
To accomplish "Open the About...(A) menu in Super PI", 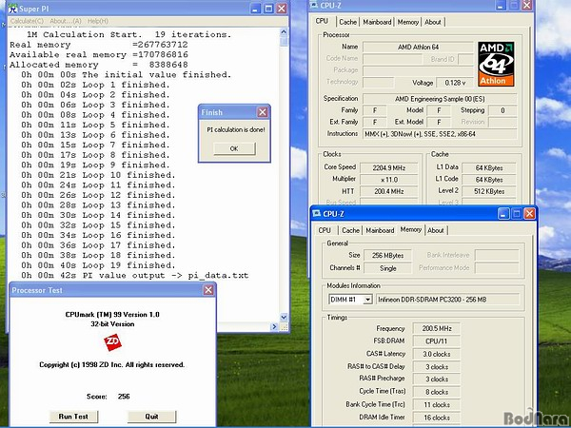I will tap(66, 21).
